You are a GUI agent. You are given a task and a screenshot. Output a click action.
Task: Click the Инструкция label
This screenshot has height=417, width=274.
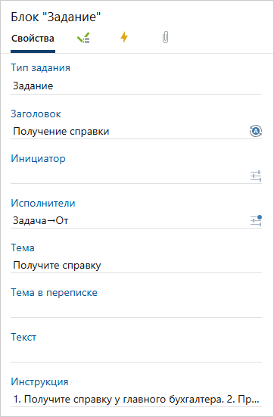[x=39, y=382]
